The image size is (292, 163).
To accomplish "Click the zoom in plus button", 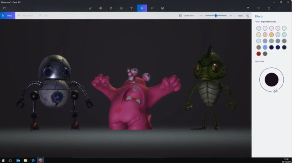I will [231, 16].
